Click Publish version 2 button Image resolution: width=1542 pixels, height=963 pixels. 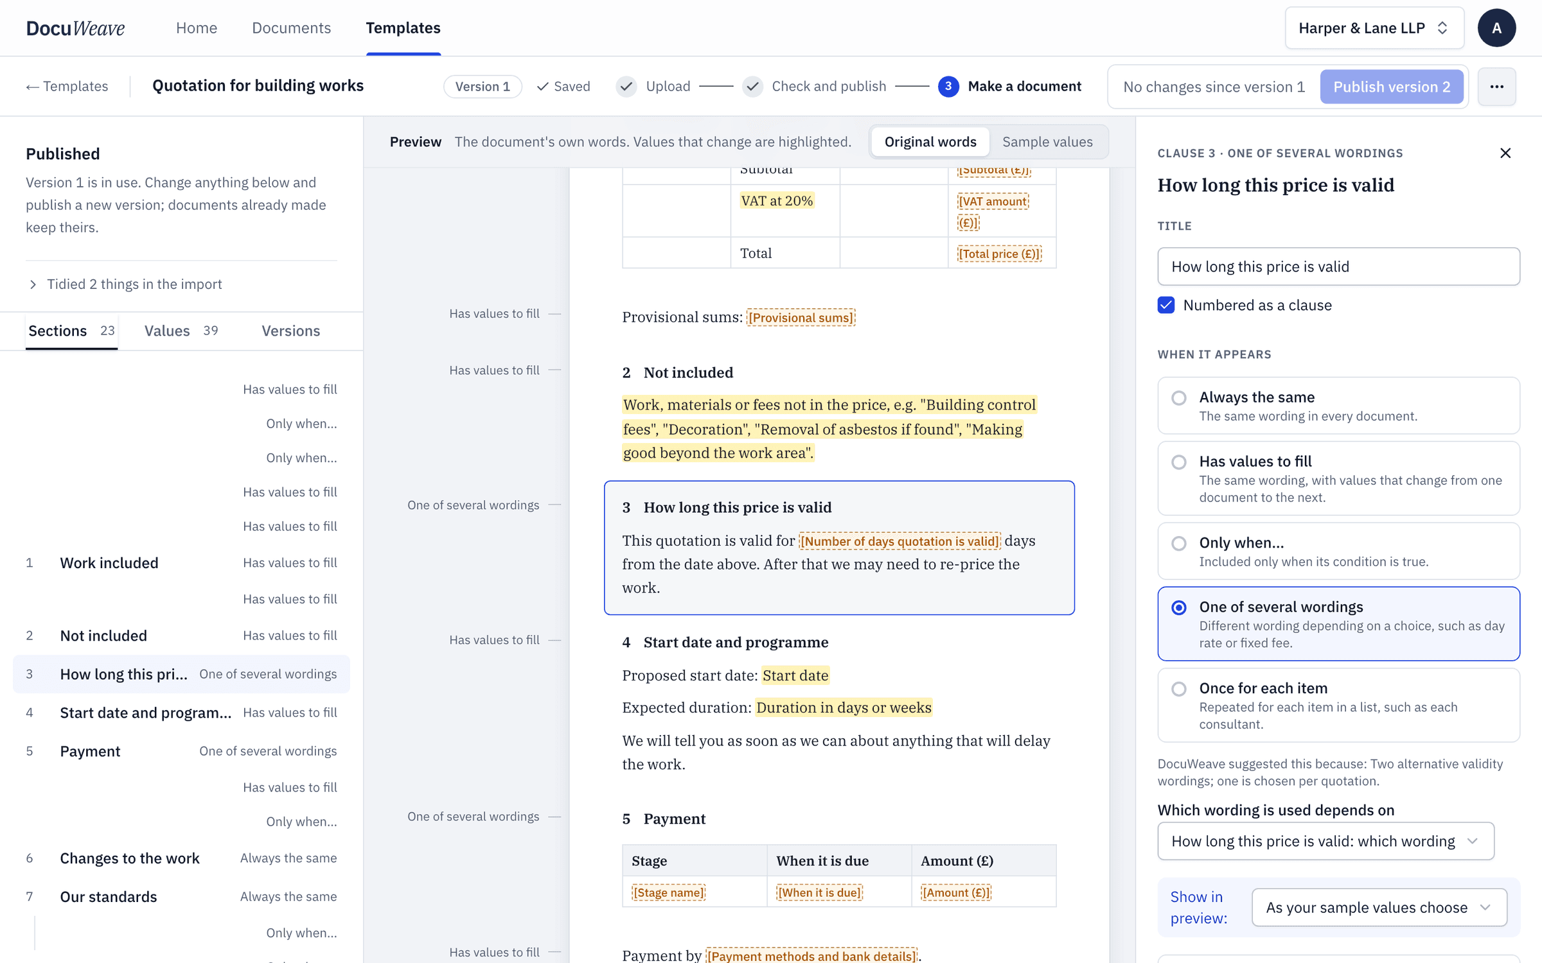pos(1392,87)
